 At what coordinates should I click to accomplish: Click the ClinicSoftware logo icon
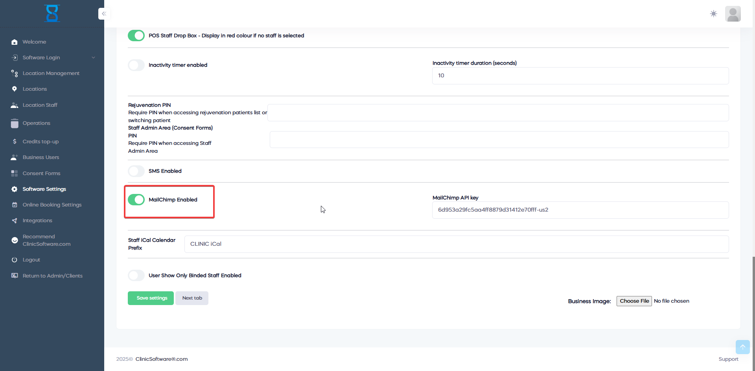[x=52, y=13]
